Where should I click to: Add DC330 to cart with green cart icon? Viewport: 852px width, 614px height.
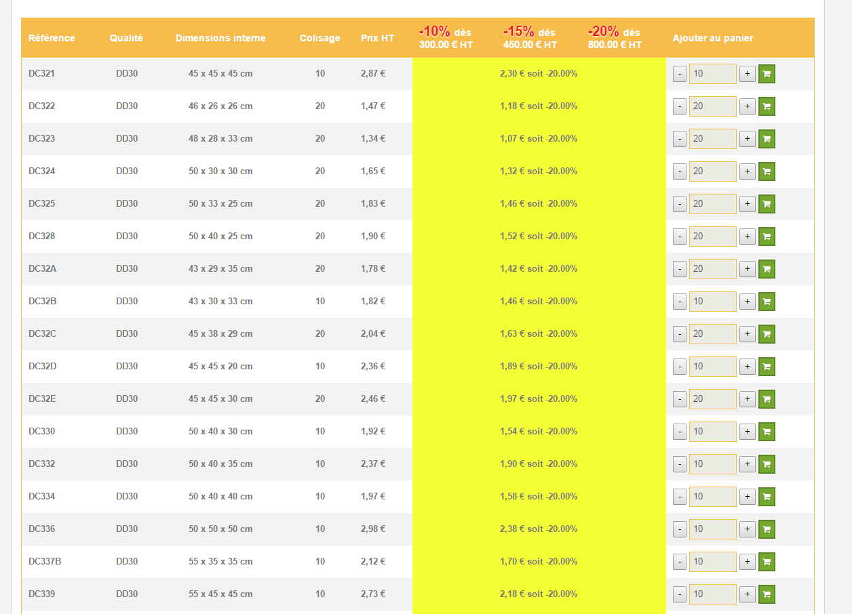tap(767, 432)
